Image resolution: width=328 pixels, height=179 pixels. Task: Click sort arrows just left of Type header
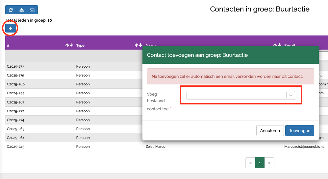click(x=69, y=45)
